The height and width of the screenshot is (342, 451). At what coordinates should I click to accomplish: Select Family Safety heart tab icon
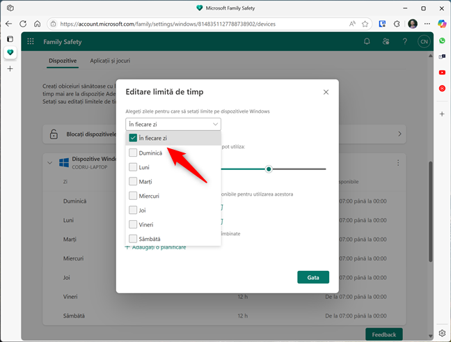click(x=10, y=52)
